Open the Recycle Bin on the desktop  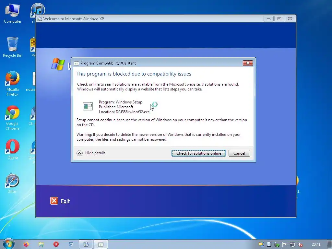point(13,47)
